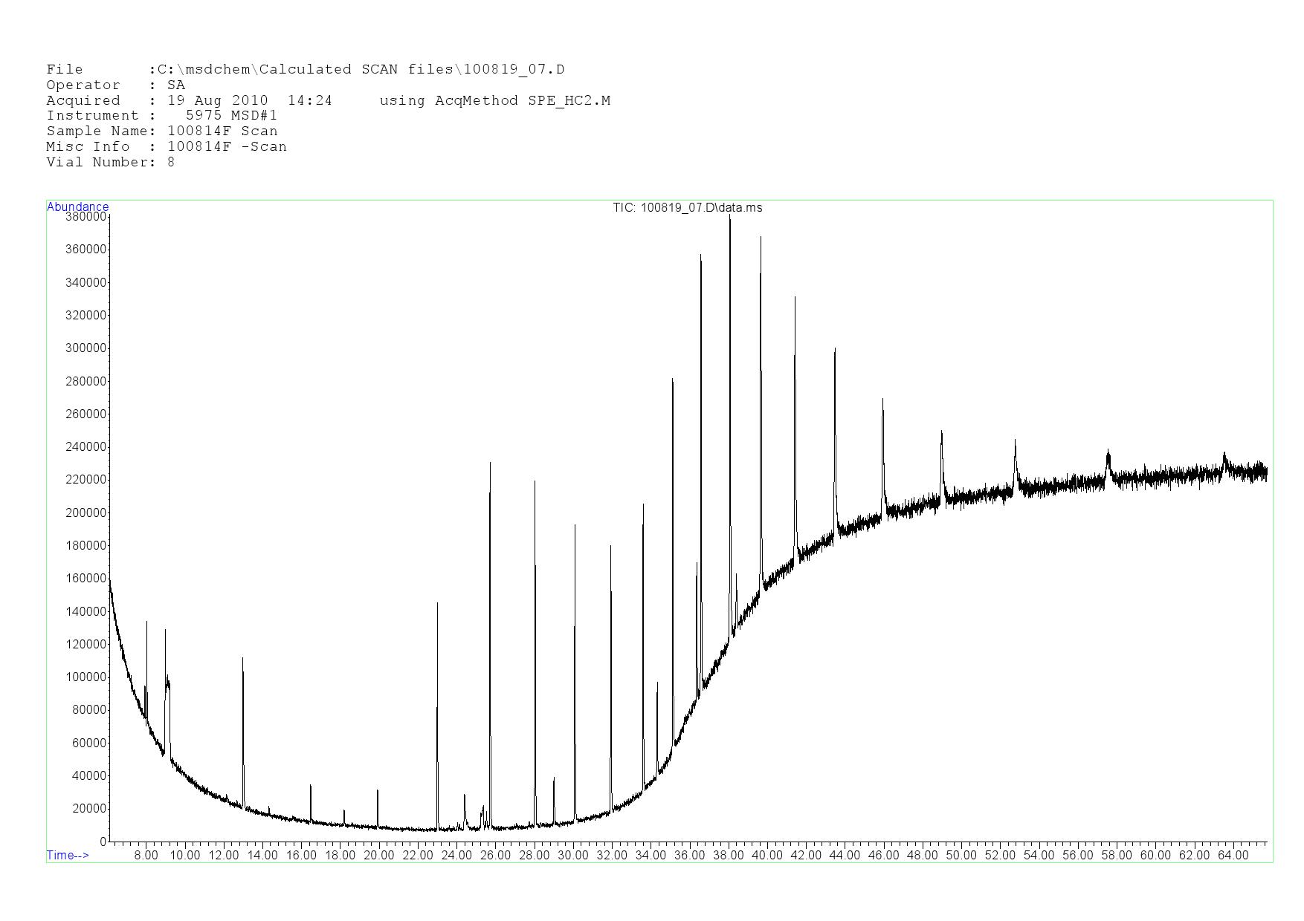Select the 64.00 x-axis tick label

click(x=1233, y=855)
